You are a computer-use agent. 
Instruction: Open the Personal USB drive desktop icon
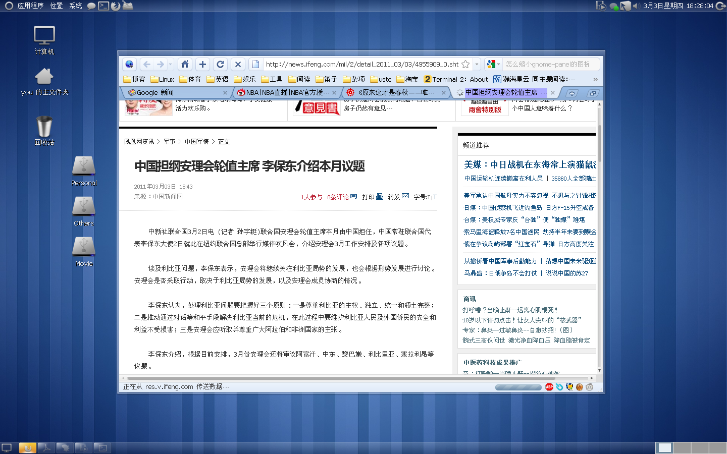click(84, 171)
